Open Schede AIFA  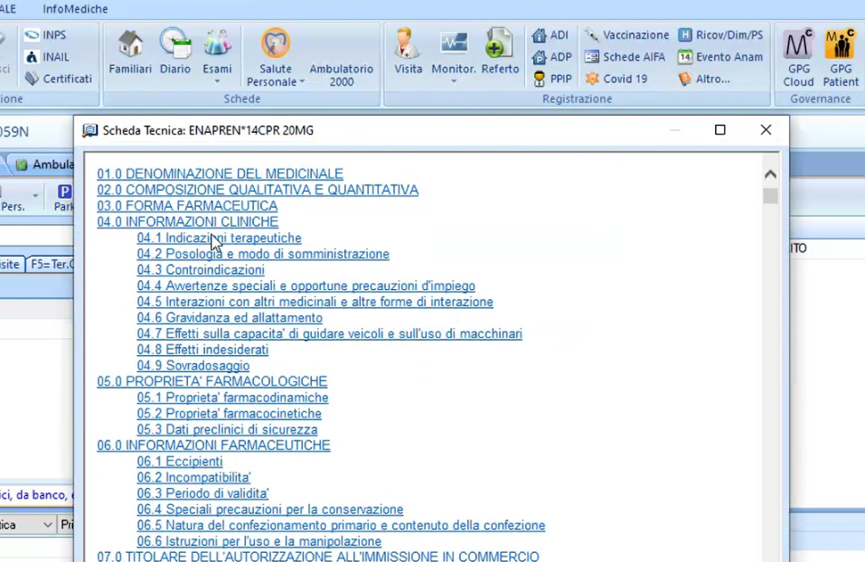[625, 57]
